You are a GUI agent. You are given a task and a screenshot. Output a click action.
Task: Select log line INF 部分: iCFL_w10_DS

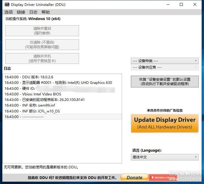point(62,111)
